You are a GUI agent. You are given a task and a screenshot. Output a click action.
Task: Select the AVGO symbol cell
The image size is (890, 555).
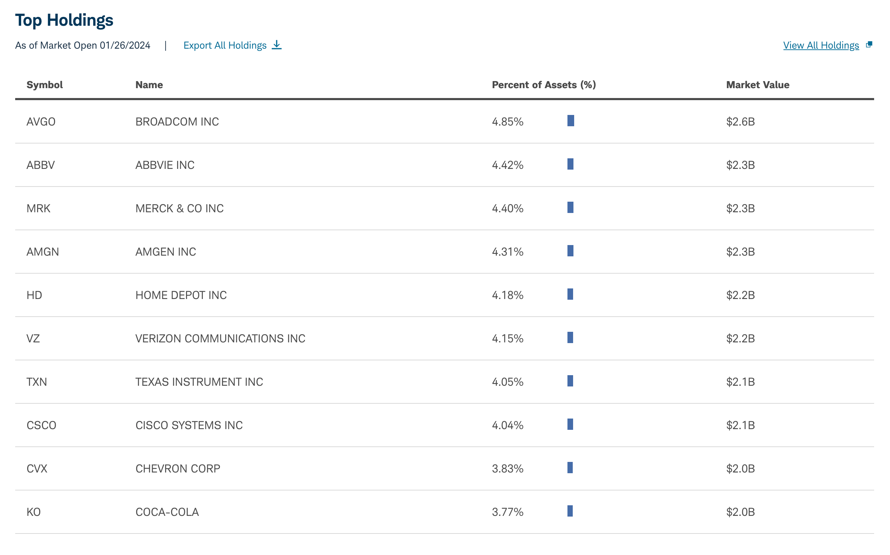coord(41,122)
